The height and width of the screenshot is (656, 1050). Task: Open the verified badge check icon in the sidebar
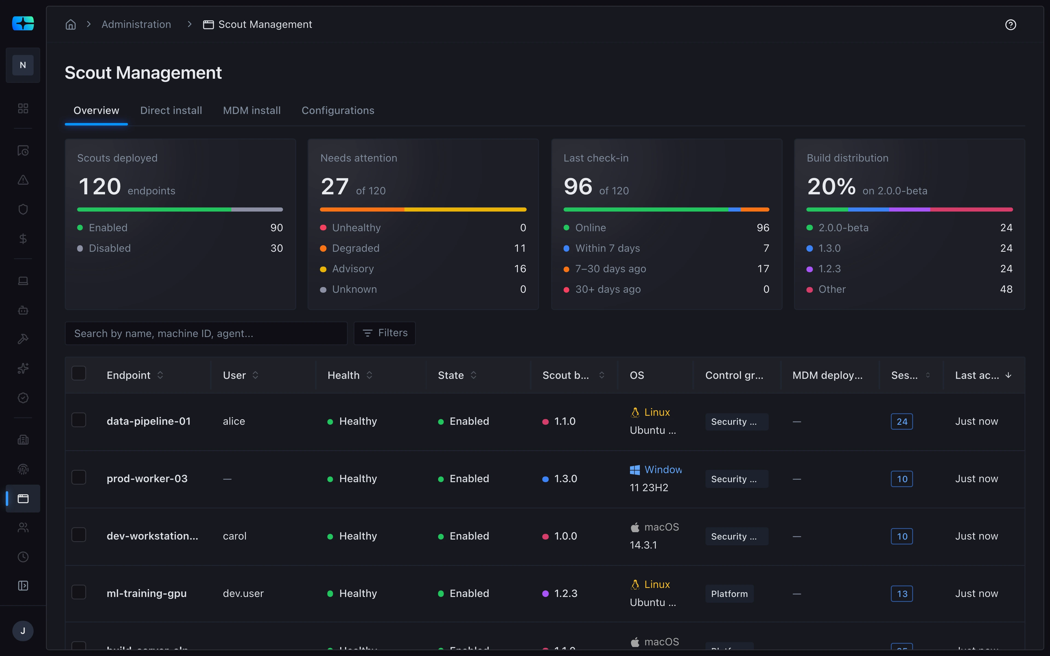(23, 398)
